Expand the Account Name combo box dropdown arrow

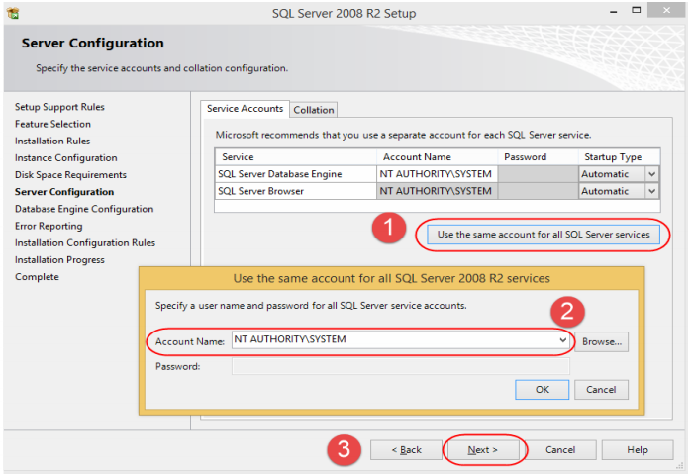[x=562, y=340]
